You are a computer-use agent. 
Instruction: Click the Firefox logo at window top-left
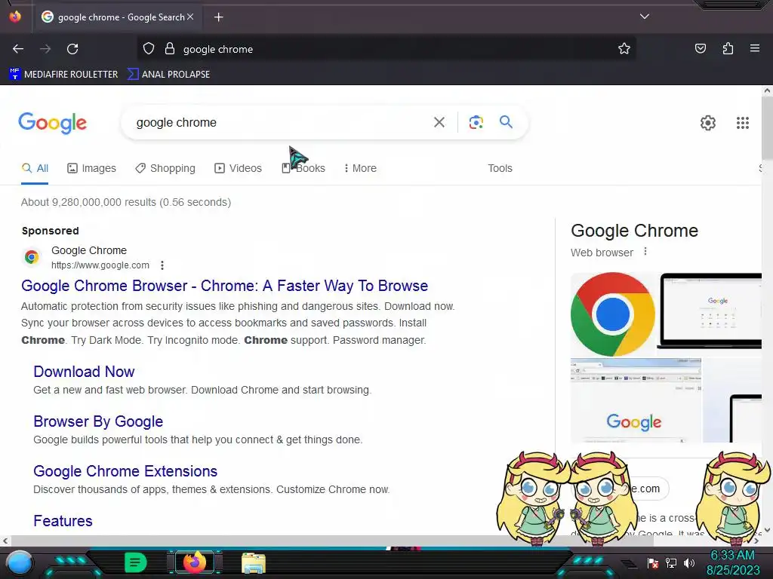(15, 17)
